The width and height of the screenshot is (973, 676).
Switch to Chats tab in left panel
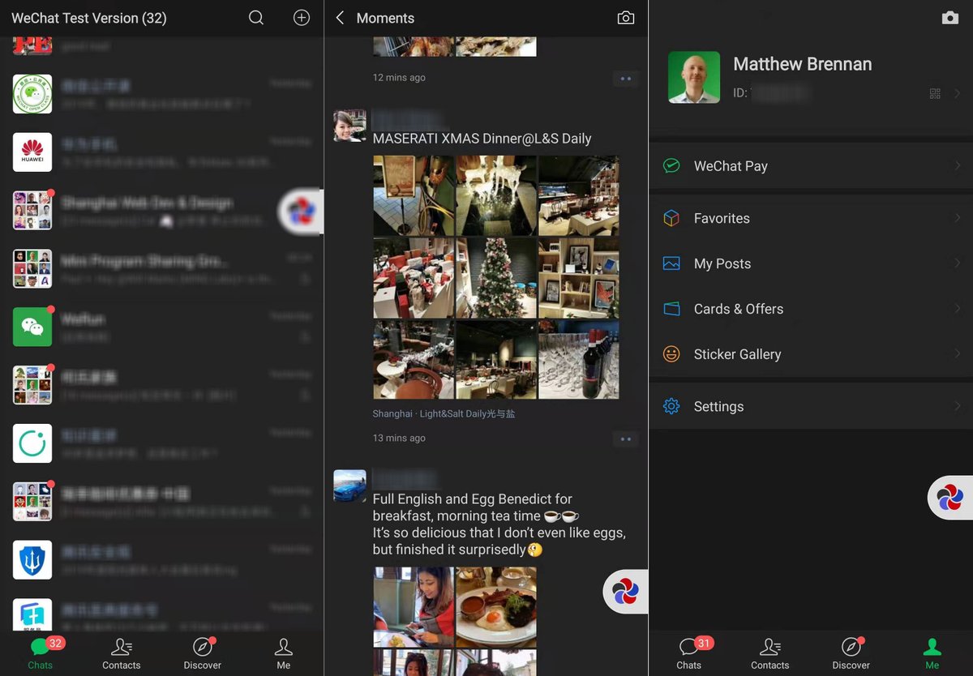pos(41,653)
